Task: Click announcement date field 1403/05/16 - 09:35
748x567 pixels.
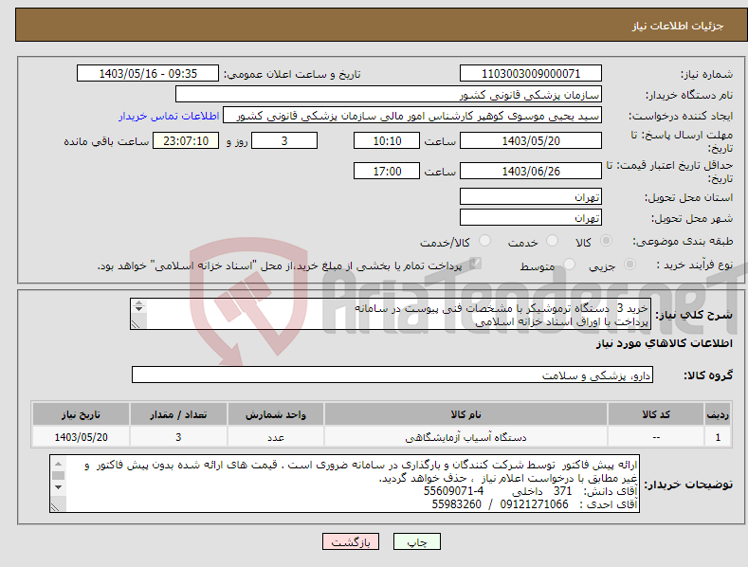Action: [147, 74]
